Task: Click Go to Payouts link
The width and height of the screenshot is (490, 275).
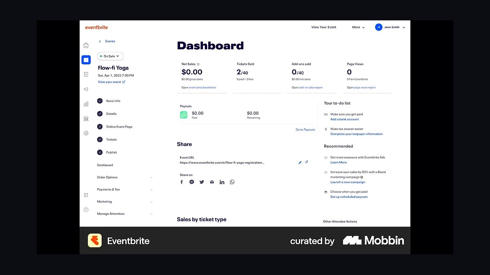Action: [305, 130]
